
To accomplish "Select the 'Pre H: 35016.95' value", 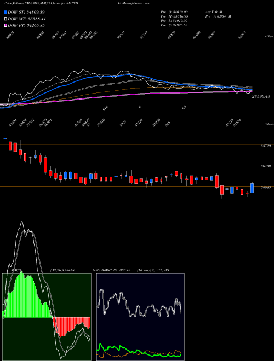I will [174, 16].
